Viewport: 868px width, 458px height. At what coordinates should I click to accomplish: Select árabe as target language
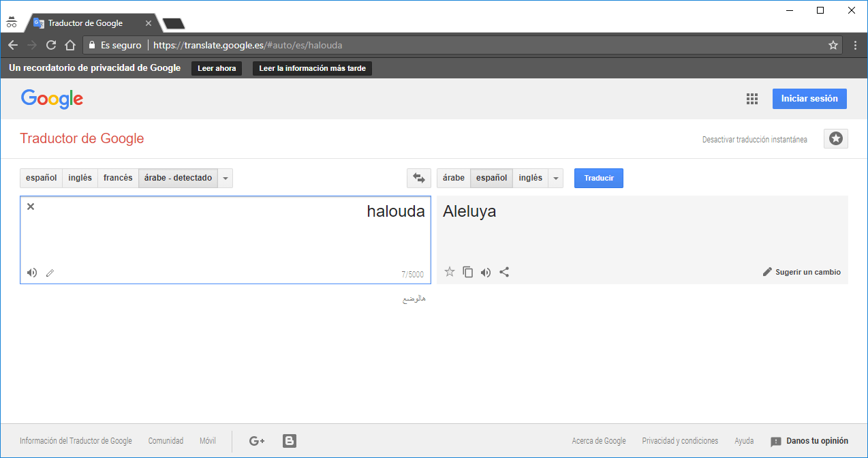pyautogui.click(x=454, y=178)
